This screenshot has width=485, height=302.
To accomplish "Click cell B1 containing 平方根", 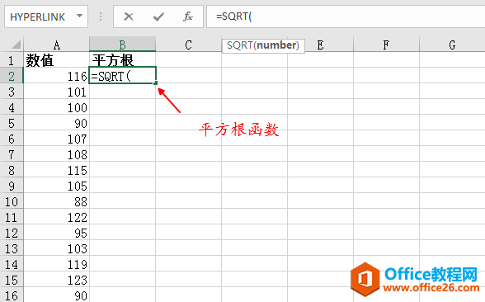I will (122, 59).
